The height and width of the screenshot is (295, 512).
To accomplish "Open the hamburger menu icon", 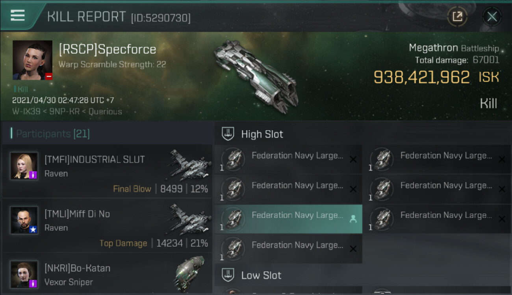I will (x=18, y=15).
